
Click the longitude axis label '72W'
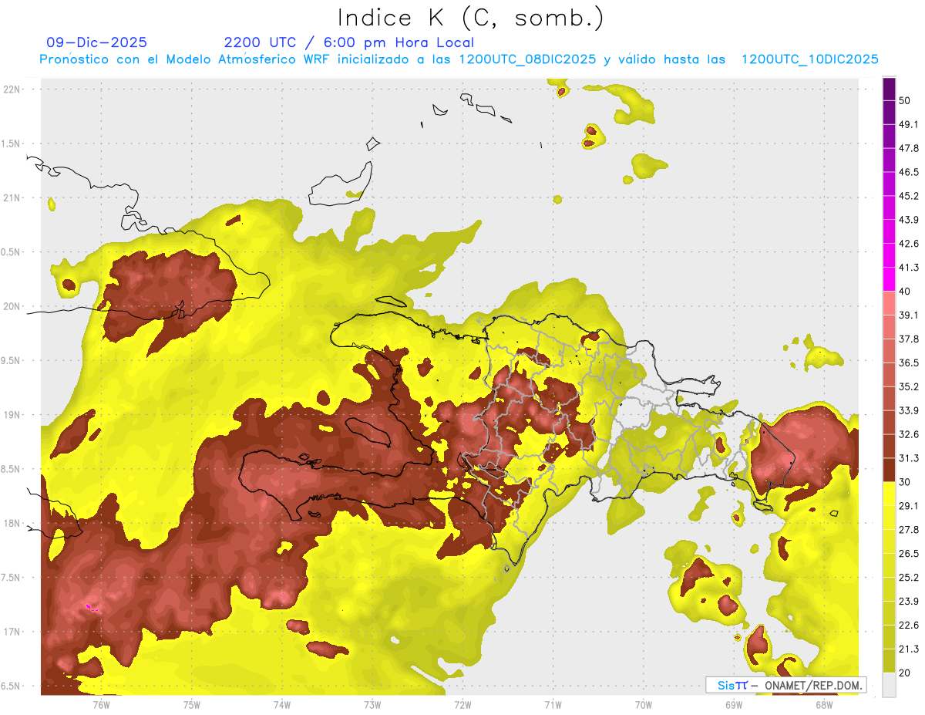click(462, 704)
